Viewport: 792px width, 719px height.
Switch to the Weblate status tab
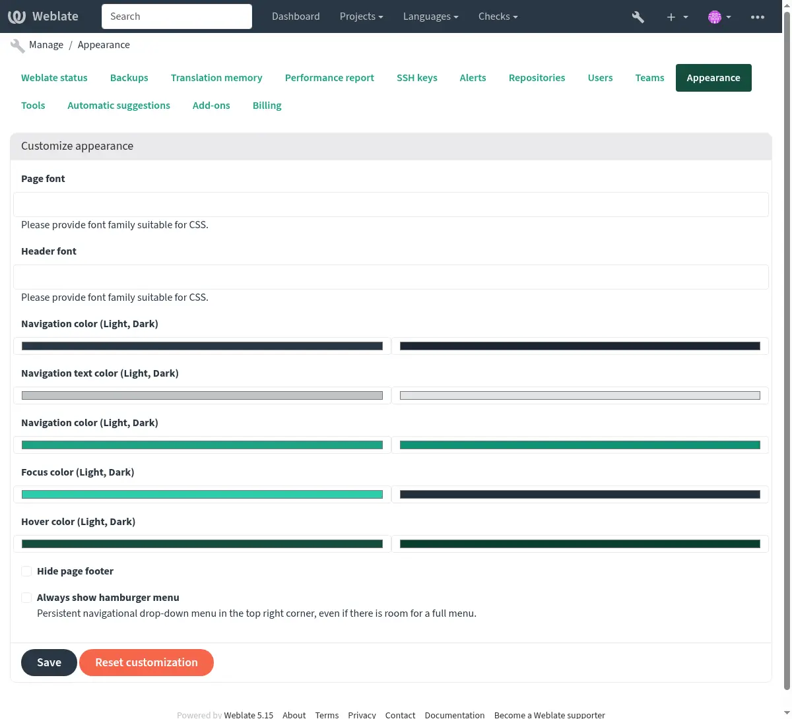point(54,78)
